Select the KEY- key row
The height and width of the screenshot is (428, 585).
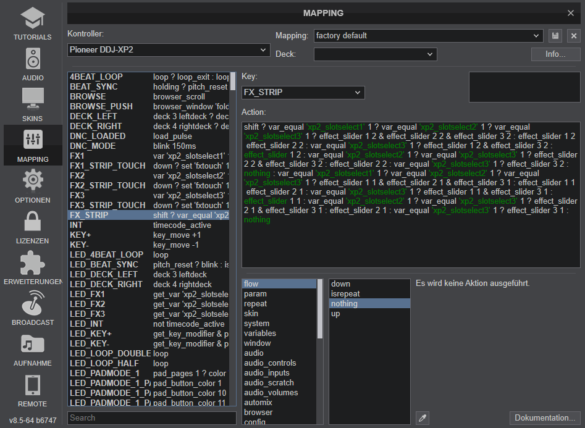click(149, 245)
